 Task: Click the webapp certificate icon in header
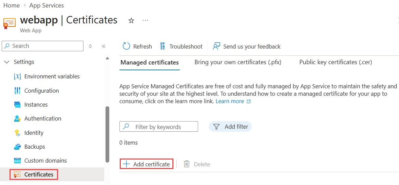point(9,23)
